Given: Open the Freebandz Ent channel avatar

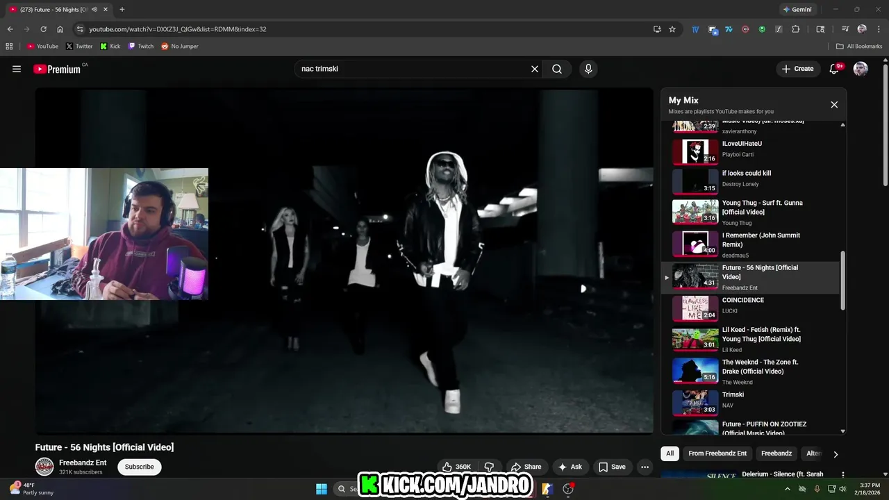Looking at the screenshot, I should coord(44,467).
